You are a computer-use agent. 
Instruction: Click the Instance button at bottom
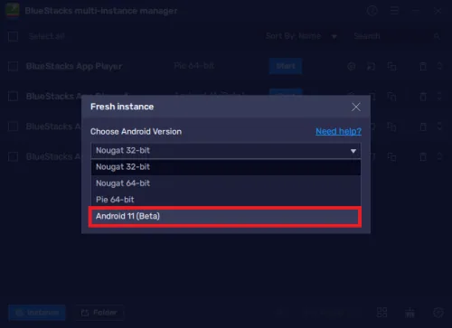(37, 313)
